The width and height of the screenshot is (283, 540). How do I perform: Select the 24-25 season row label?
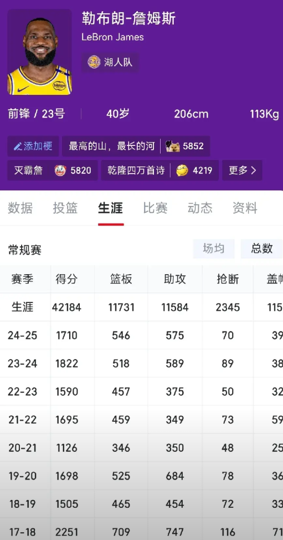coord(22,335)
